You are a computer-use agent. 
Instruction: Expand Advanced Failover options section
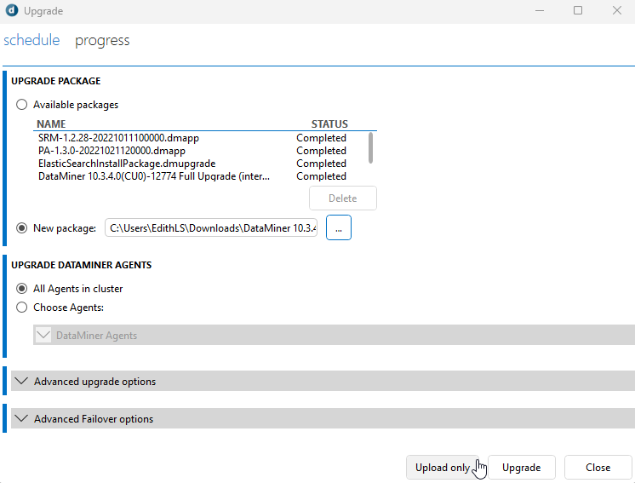pos(22,419)
